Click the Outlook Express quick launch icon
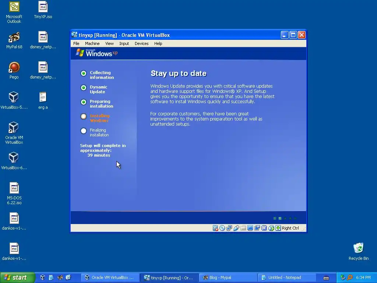Screen dimensions: 377x283 [68, 277]
